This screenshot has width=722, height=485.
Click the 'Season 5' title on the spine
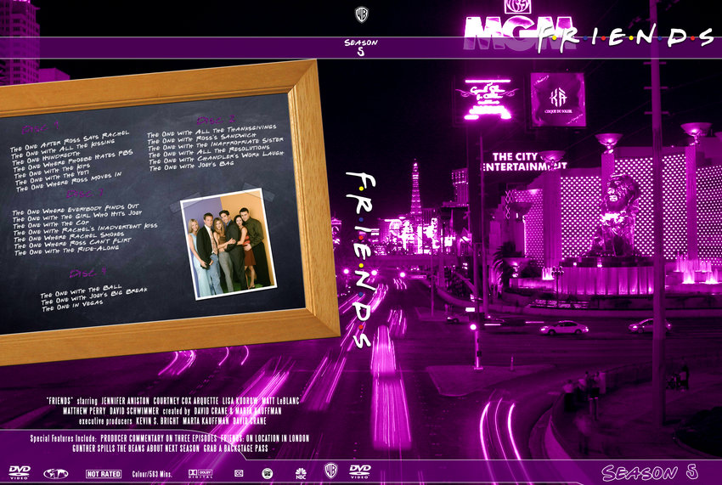click(361, 47)
